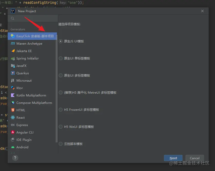Image resolution: width=215 pixels, height=171 pixels.
Task: Click the Micronaut list label
Action: (24, 80)
